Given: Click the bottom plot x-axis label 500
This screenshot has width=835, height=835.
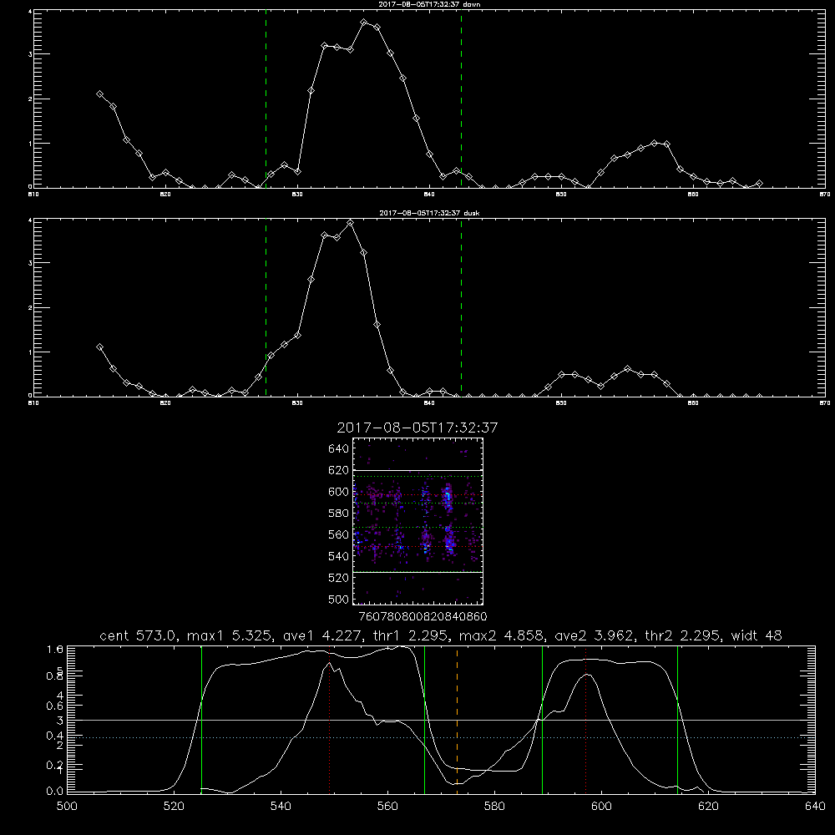Looking at the screenshot, I should [67, 807].
